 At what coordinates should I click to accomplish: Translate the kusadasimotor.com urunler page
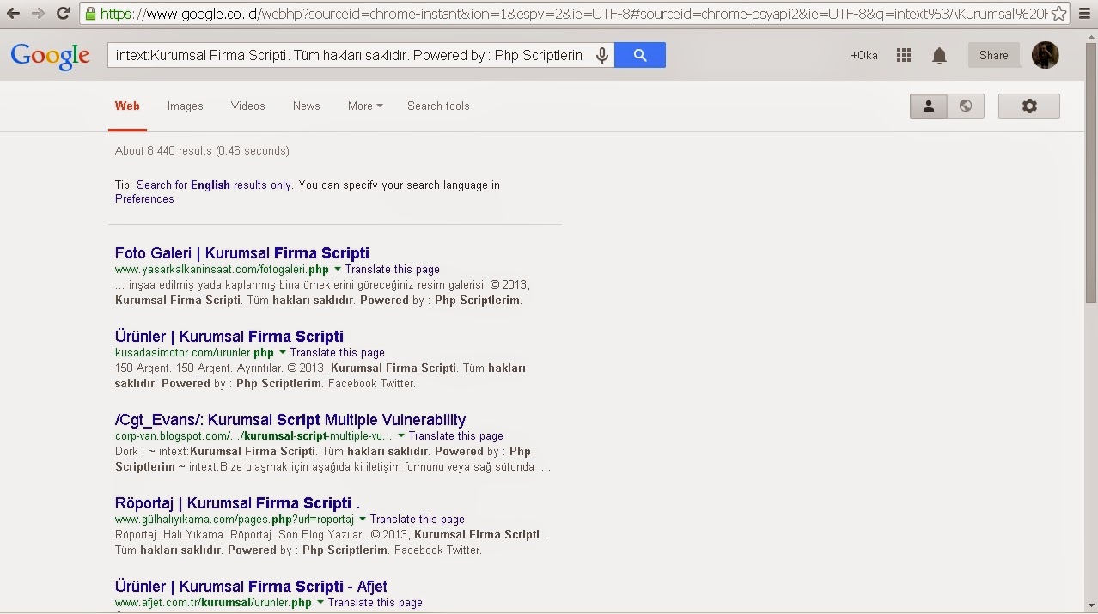[338, 352]
